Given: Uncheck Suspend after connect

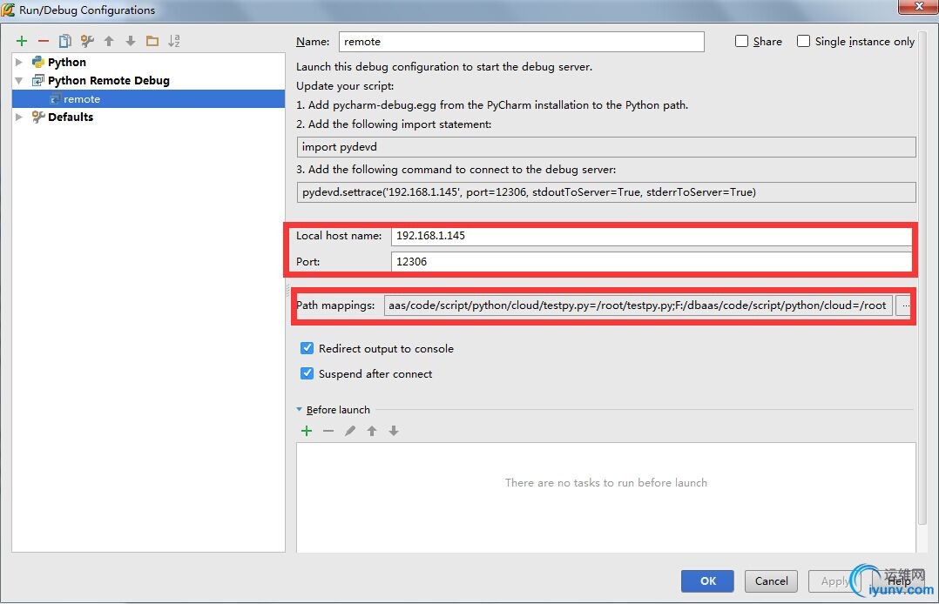Looking at the screenshot, I should [x=307, y=373].
